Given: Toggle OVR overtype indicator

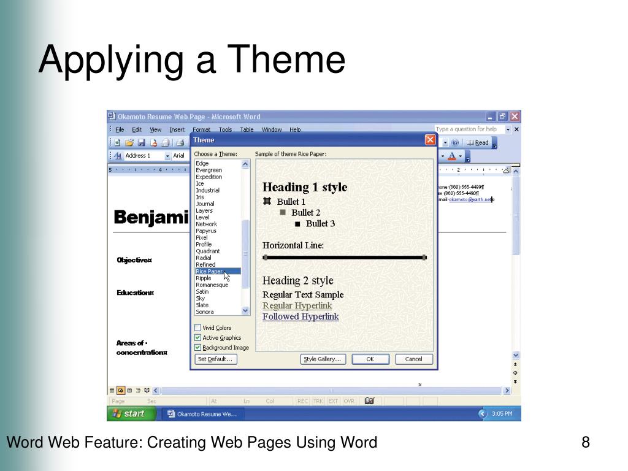Looking at the screenshot, I should [x=349, y=401].
